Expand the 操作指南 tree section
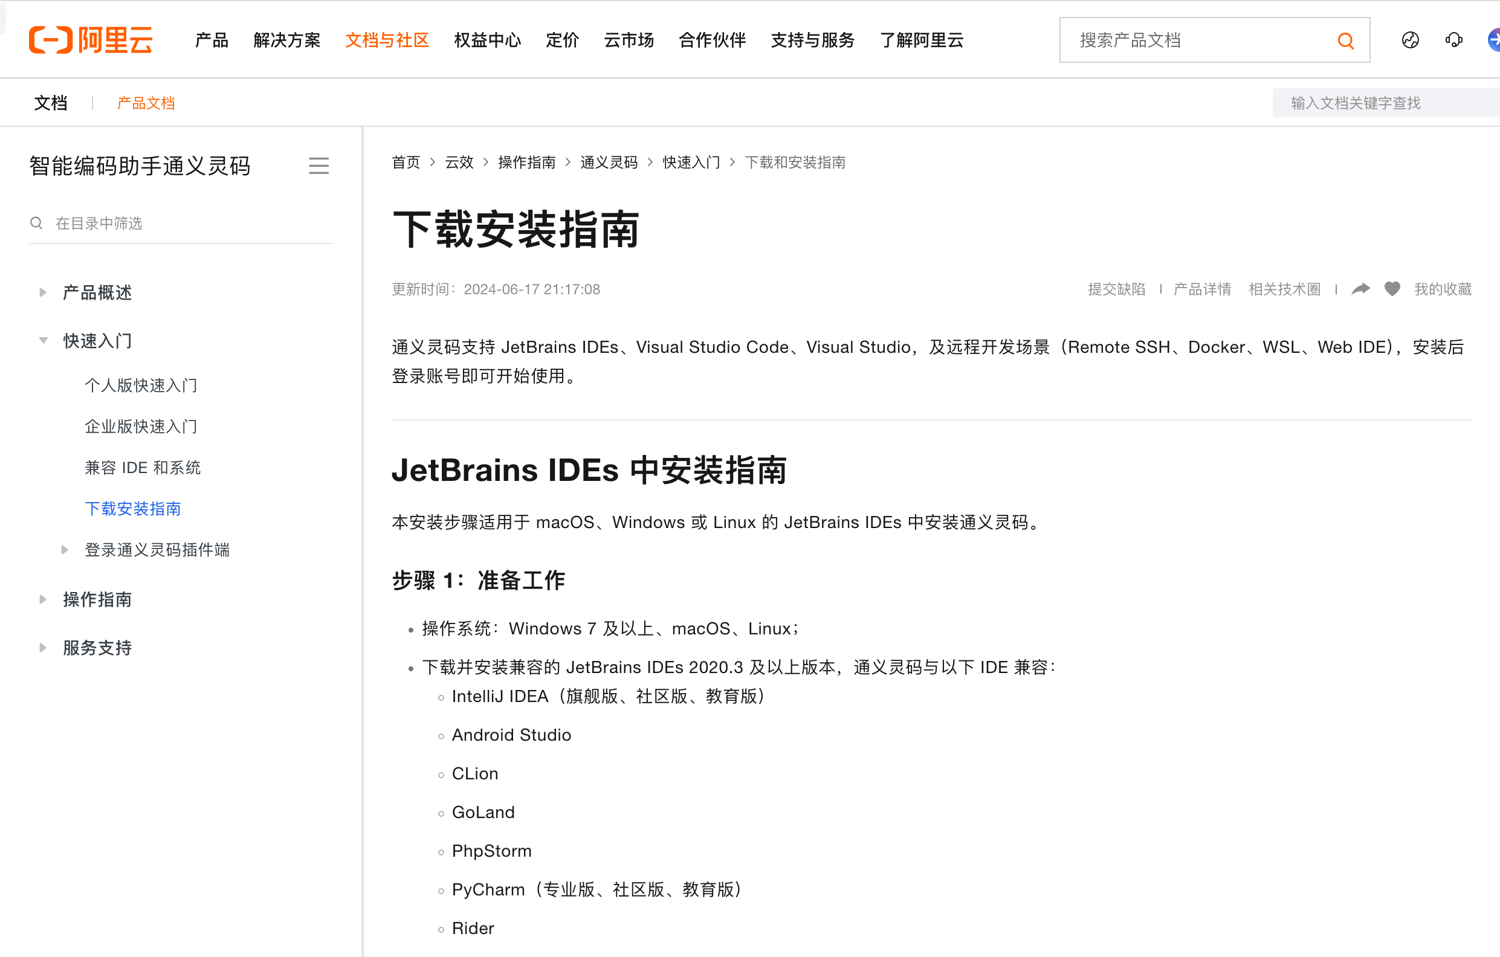This screenshot has height=957, width=1500. coord(42,599)
